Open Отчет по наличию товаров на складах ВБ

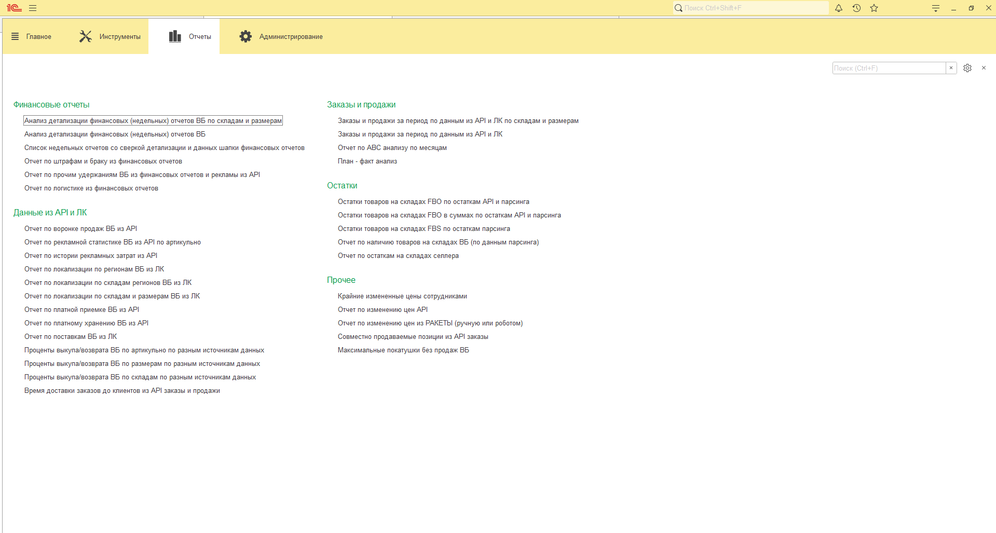click(439, 242)
